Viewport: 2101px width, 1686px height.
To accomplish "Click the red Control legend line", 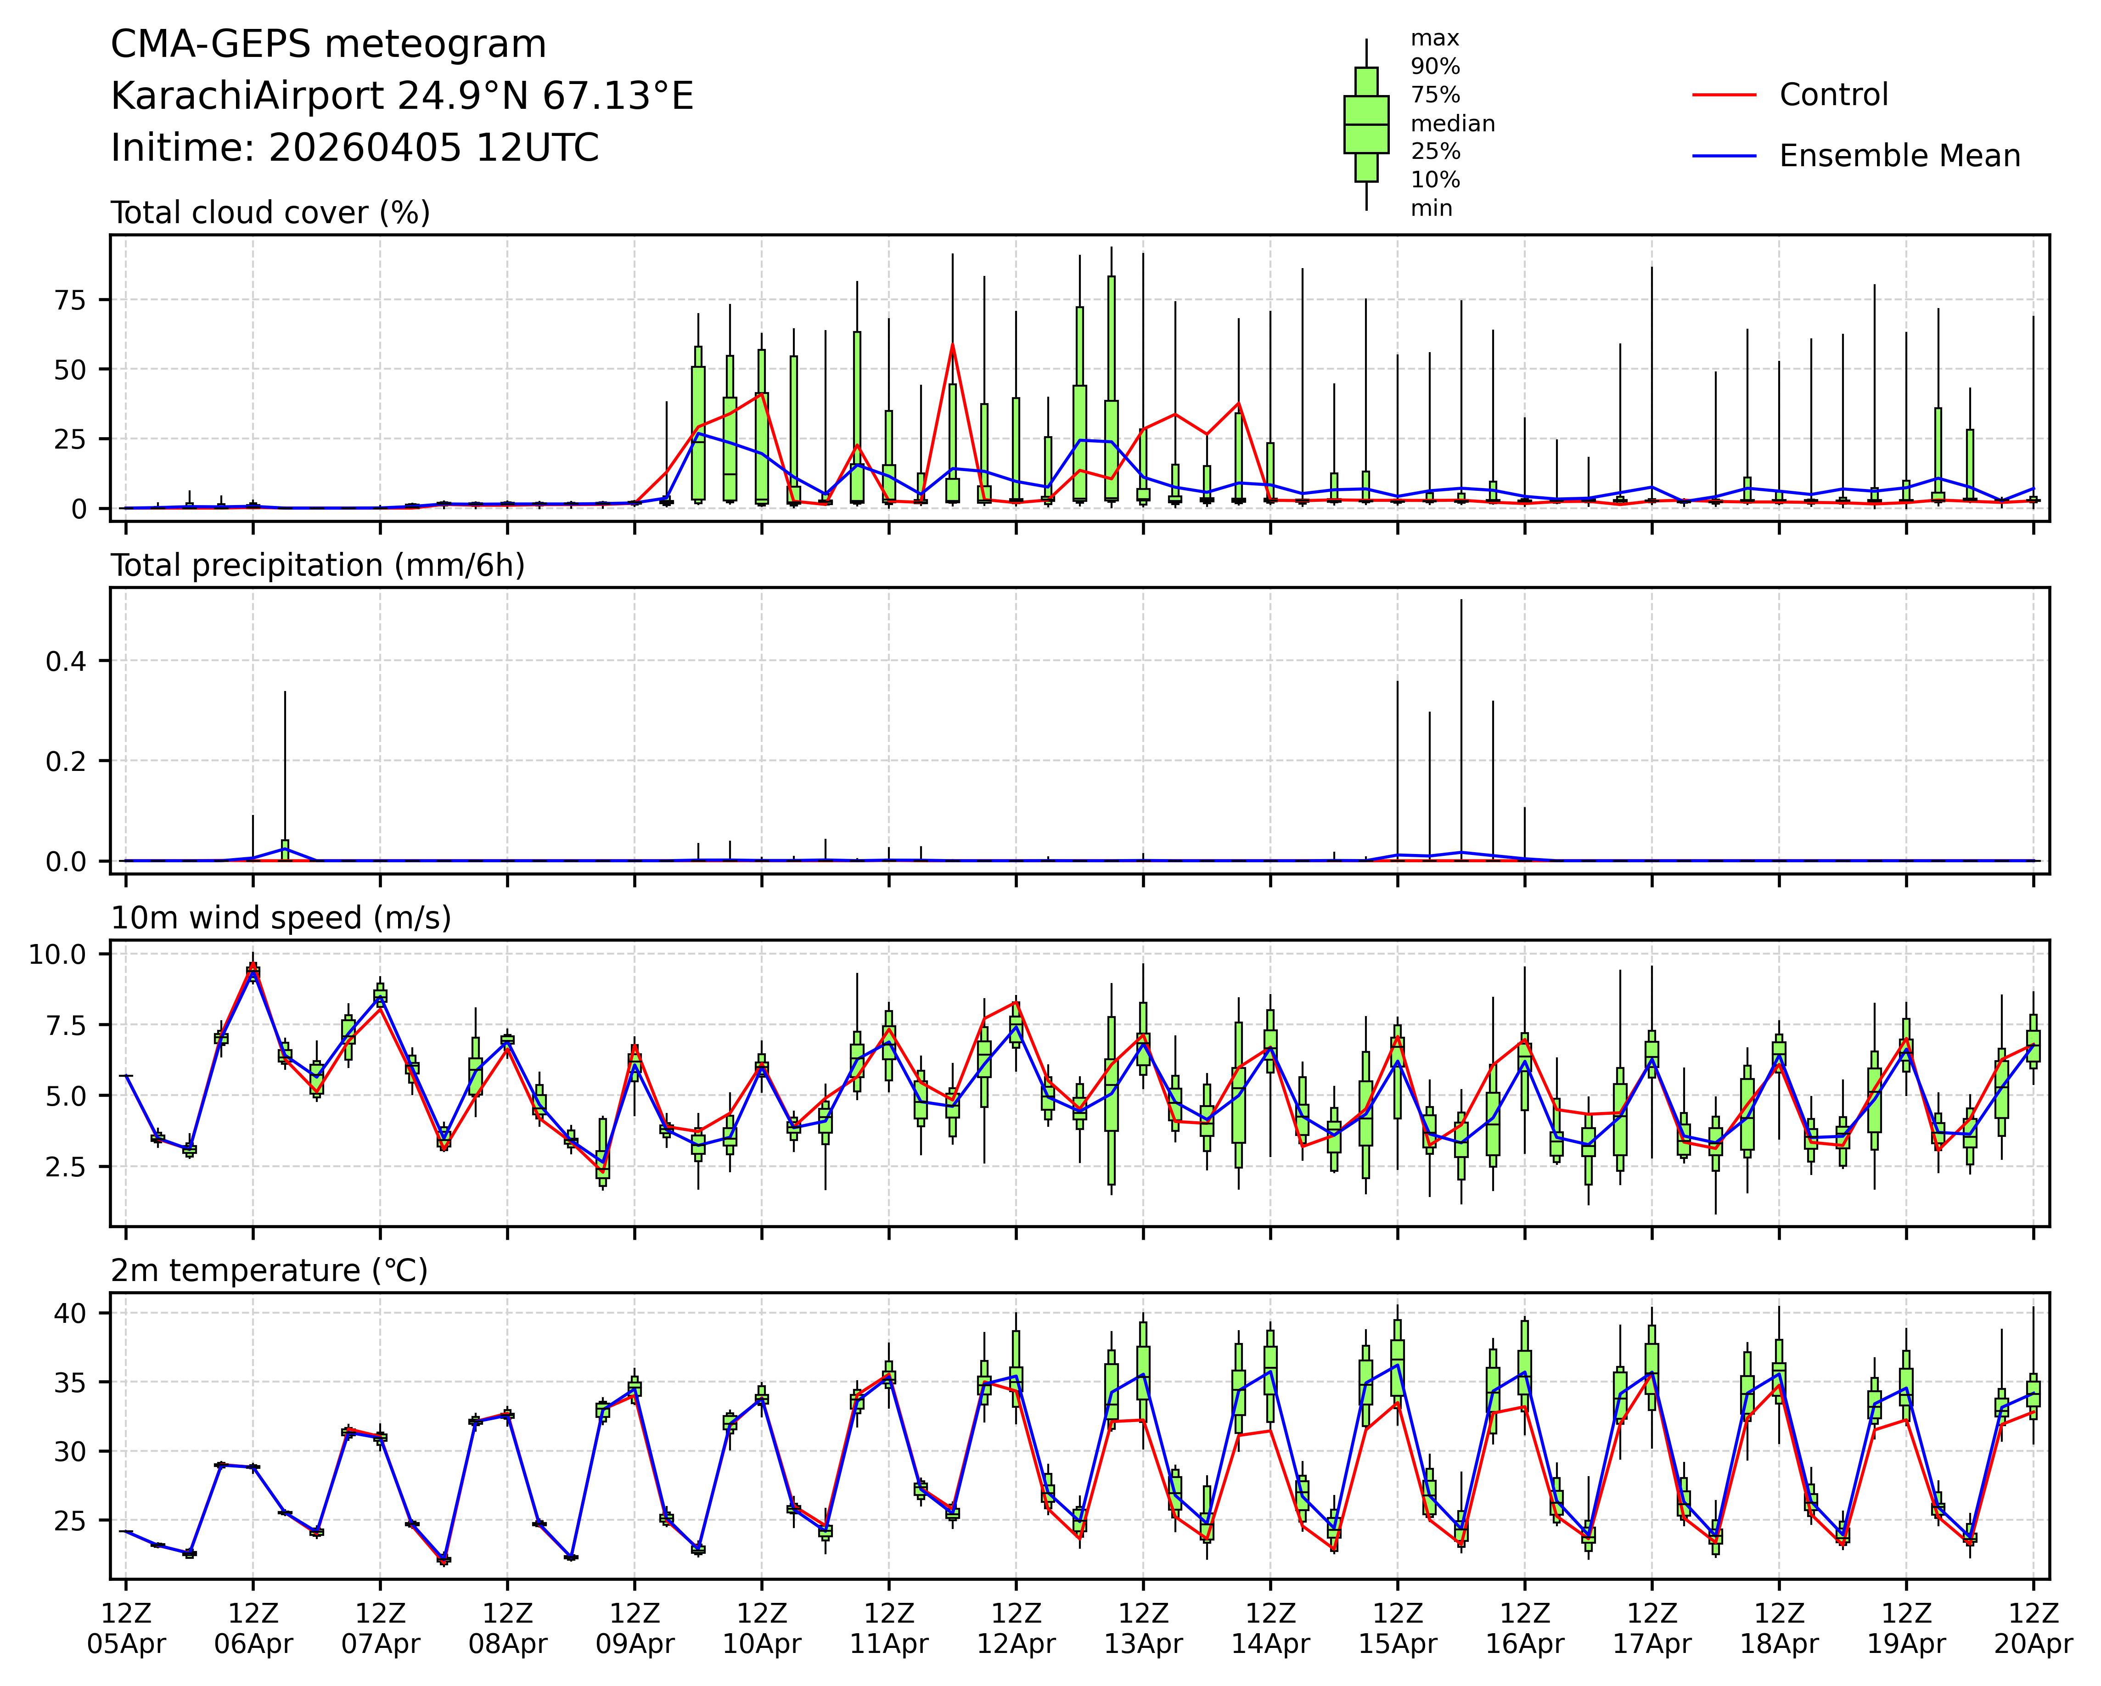I will [1724, 96].
